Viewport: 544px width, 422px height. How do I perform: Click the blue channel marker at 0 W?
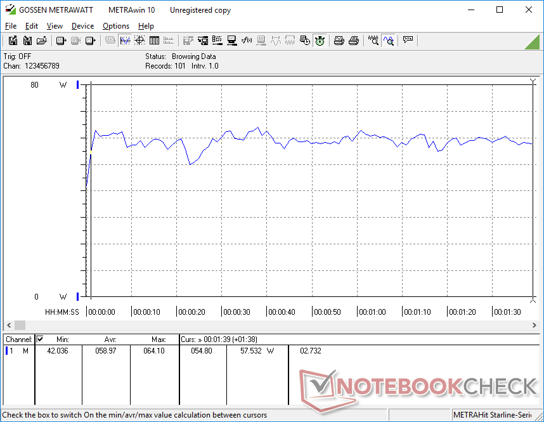(x=78, y=296)
